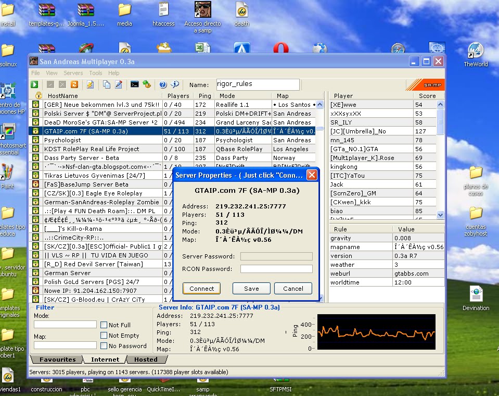Enable the Not Full filter checkbox
This screenshot has width=499, height=396.
pos(104,325)
